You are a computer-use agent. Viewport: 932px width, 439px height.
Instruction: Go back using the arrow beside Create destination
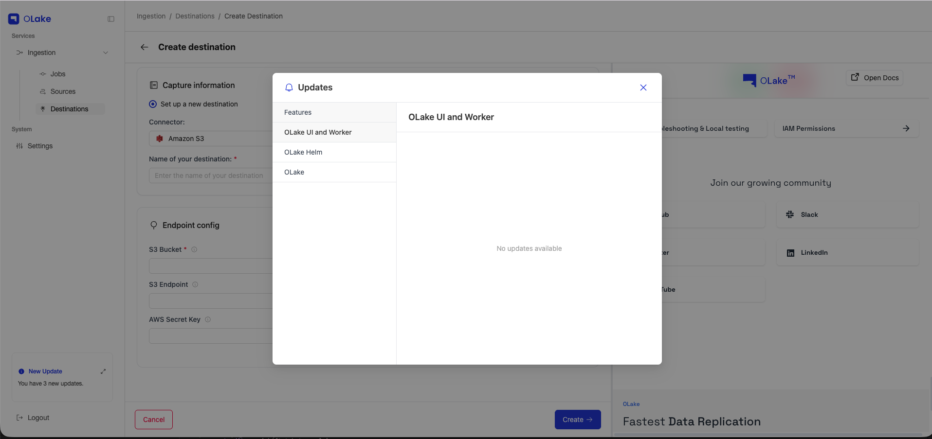(x=145, y=47)
